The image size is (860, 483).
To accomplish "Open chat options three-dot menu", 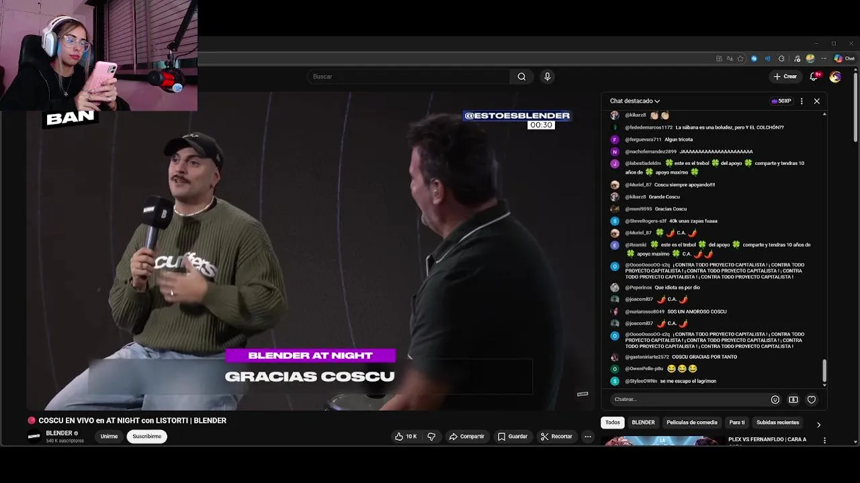I will pos(802,101).
